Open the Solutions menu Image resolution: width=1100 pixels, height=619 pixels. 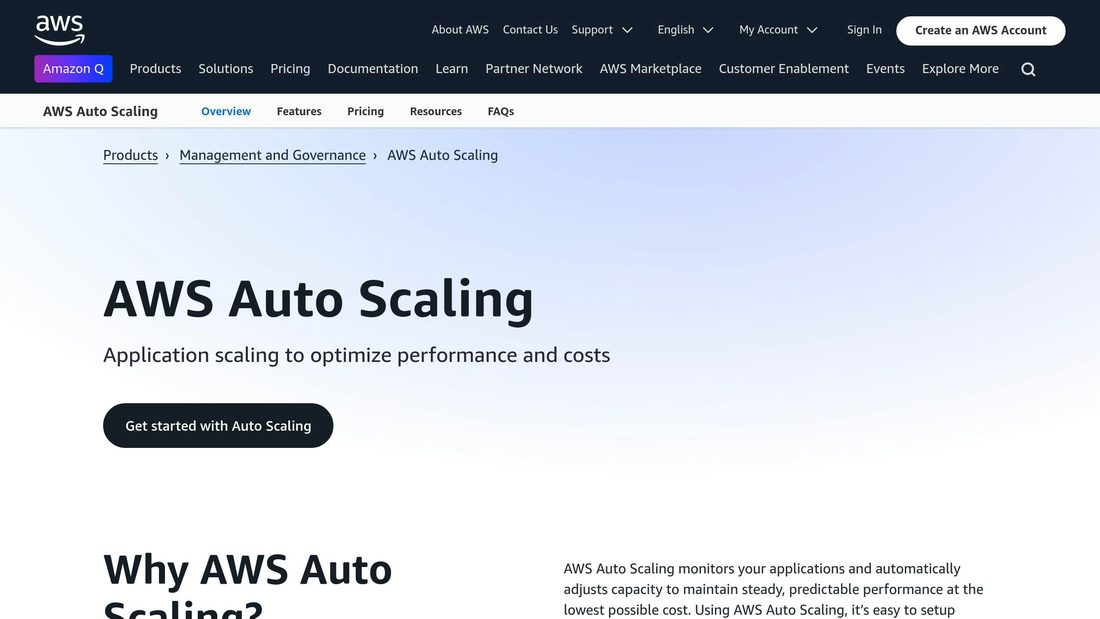pyautogui.click(x=226, y=69)
